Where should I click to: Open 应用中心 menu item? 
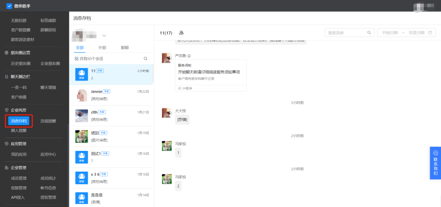click(48, 155)
